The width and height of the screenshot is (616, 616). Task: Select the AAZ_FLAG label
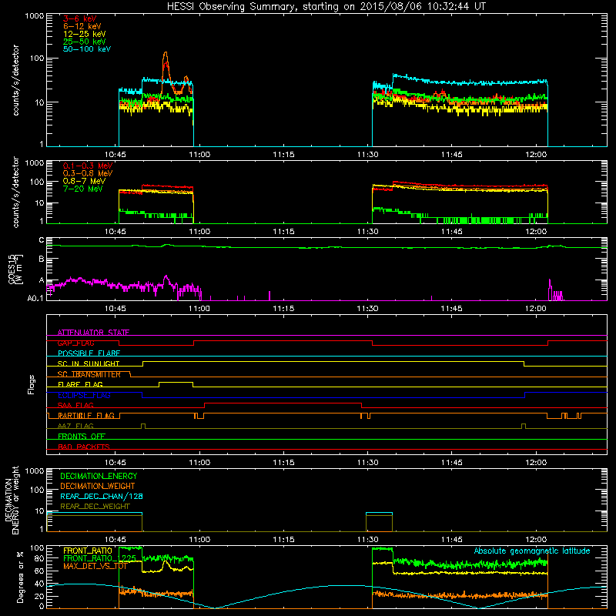tap(75, 427)
